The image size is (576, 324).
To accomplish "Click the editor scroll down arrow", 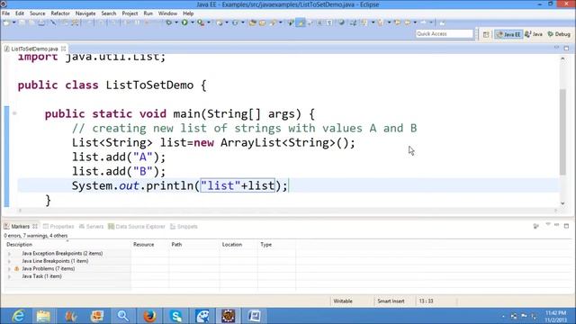I will [562, 203].
